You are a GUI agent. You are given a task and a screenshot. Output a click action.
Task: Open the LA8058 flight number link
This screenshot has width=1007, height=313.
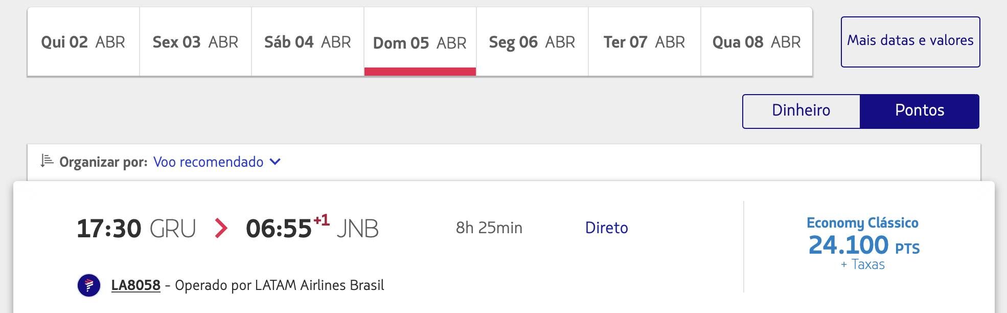coord(135,285)
